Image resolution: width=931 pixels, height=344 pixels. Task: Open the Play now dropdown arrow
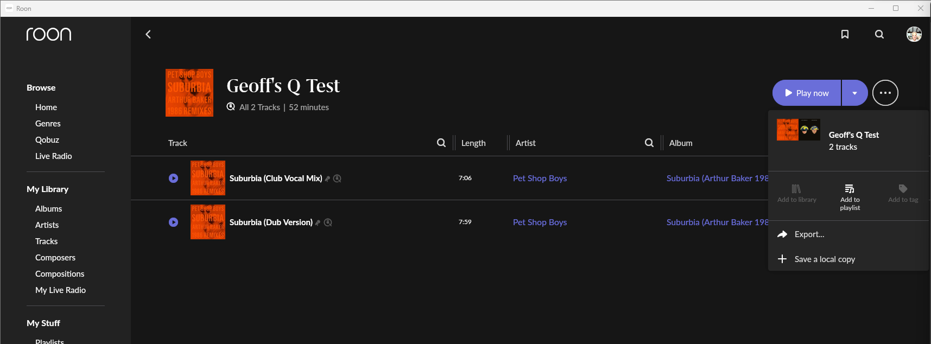coord(854,93)
